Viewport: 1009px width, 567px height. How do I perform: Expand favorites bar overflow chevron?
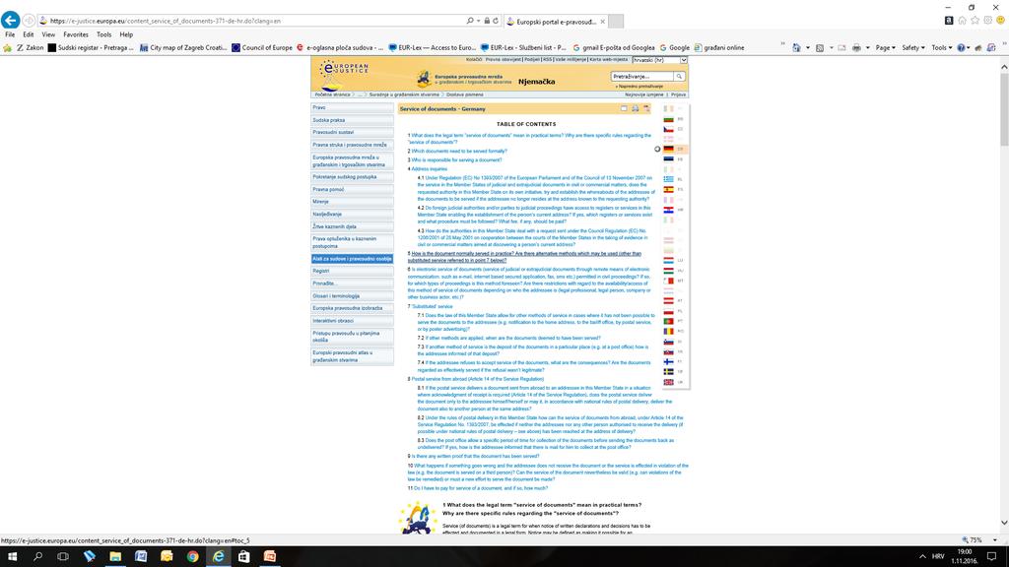coord(782,44)
